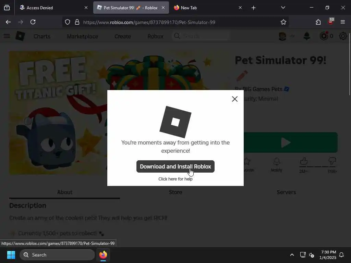351x263 pixels.
Task: Expand the list all tabs chevron
Action: click(x=283, y=8)
